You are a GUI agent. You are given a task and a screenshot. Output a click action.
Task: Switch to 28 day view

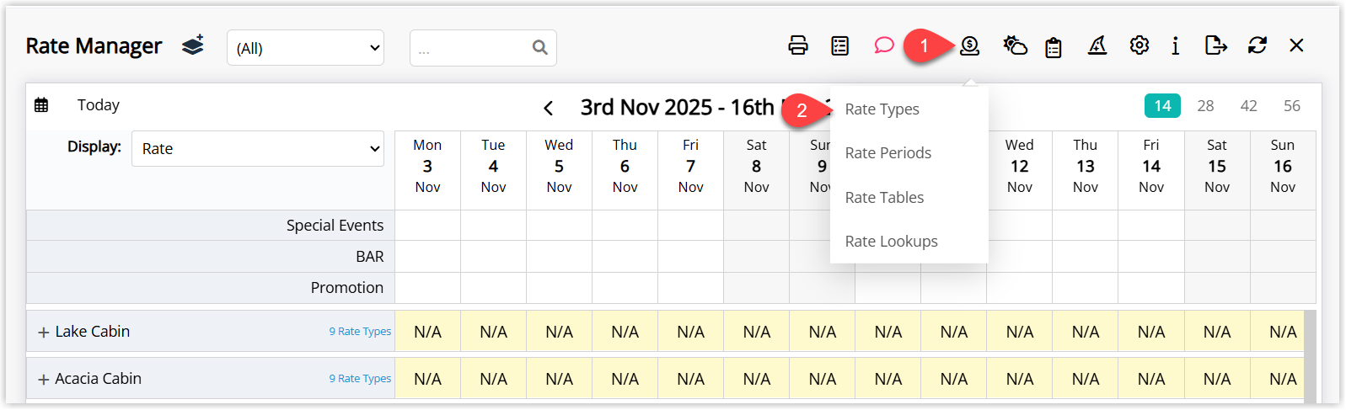coord(1206,105)
